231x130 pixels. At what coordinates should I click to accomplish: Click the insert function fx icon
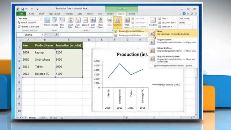[56, 35]
